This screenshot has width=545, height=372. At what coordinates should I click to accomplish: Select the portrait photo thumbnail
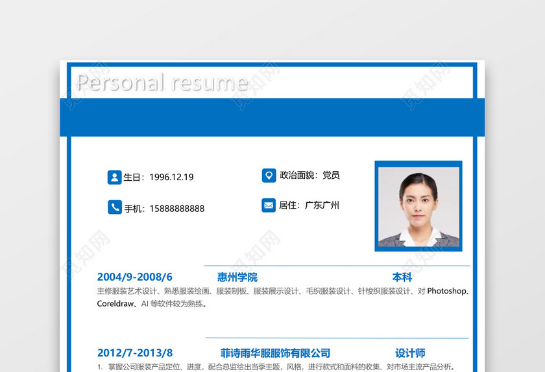point(418,206)
